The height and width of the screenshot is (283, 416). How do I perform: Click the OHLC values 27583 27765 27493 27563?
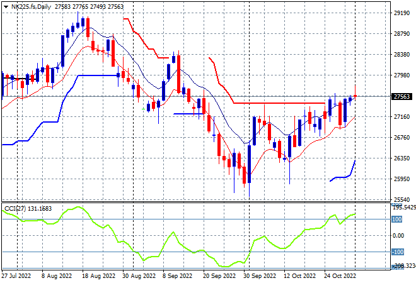pos(89,7)
